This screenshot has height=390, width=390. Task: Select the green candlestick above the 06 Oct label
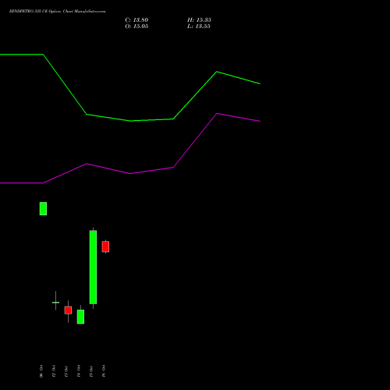43,208
